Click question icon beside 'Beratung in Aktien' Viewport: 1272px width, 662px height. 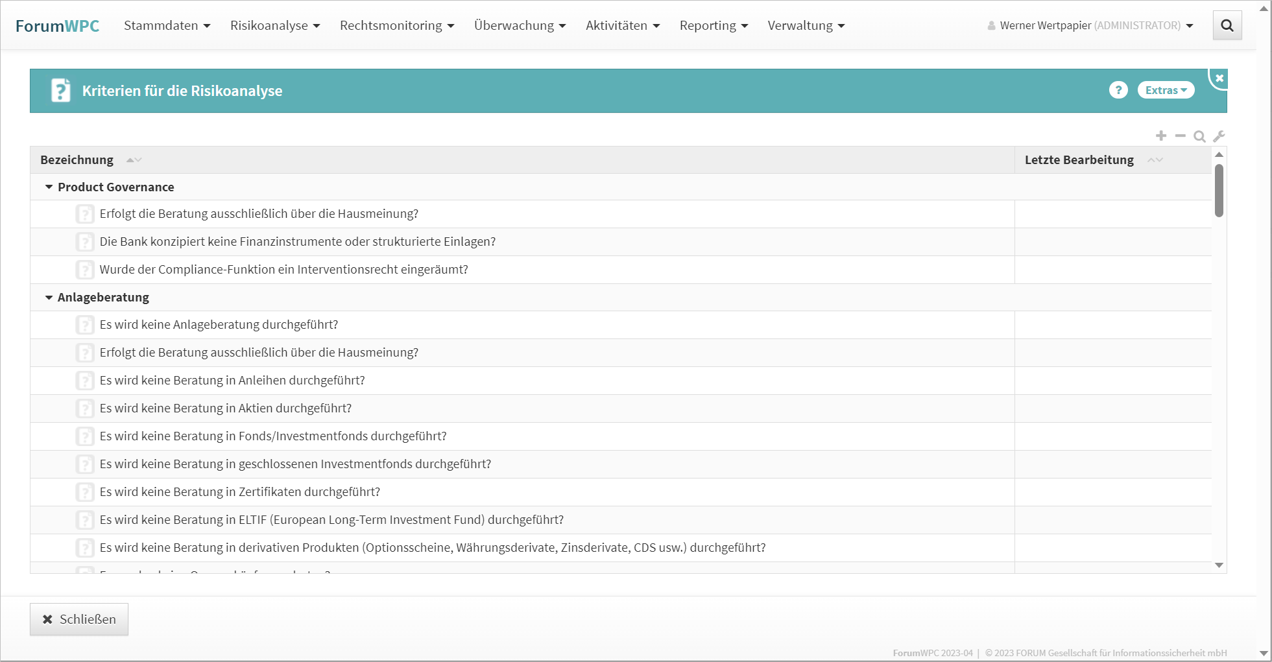tap(85, 408)
